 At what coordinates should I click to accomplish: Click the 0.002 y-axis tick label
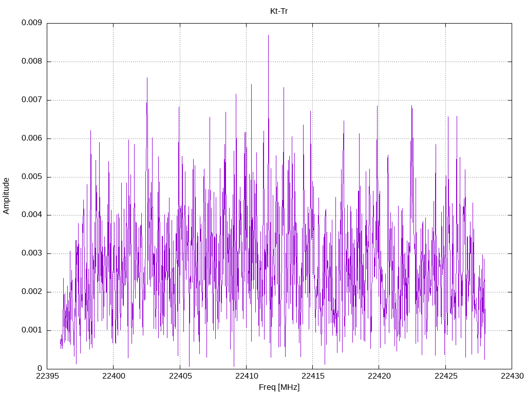tap(32, 291)
